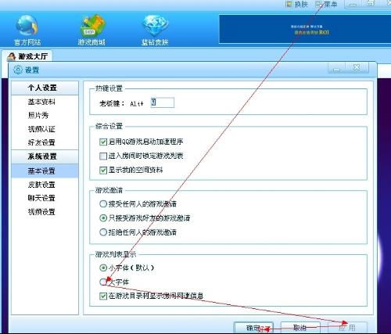Open 皮肤设置 in the sidebar
391x334 pixels.
coord(41,185)
